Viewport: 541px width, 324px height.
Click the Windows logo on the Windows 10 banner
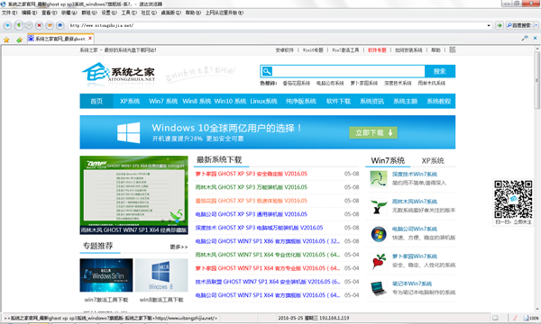pyautogui.click(x=129, y=132)
